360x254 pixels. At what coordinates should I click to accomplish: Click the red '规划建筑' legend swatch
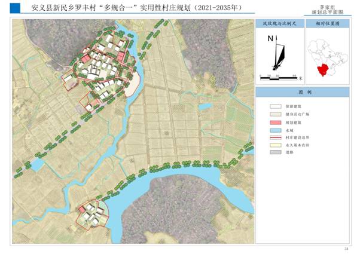coord(276,123)
